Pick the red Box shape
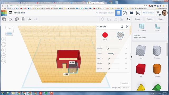The height and width of the screenshot is (95, 169). tap(141, 69)
